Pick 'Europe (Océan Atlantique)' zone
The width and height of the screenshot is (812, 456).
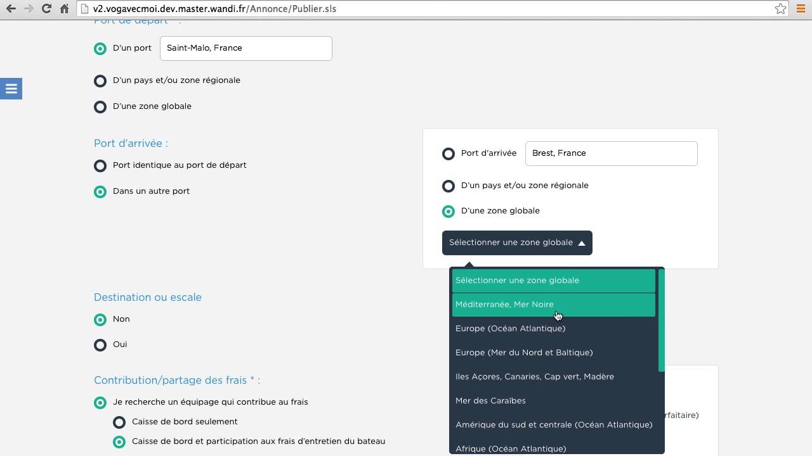pos(553,329)
